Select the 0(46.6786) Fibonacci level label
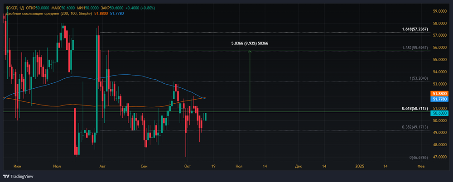This screenshot has height=182, width=453. coord(419,158)
